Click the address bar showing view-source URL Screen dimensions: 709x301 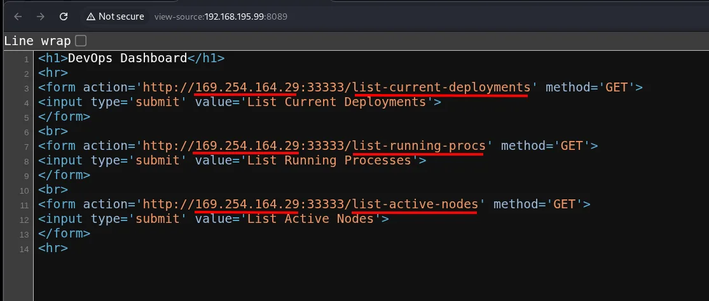click(x=221, y=17)
